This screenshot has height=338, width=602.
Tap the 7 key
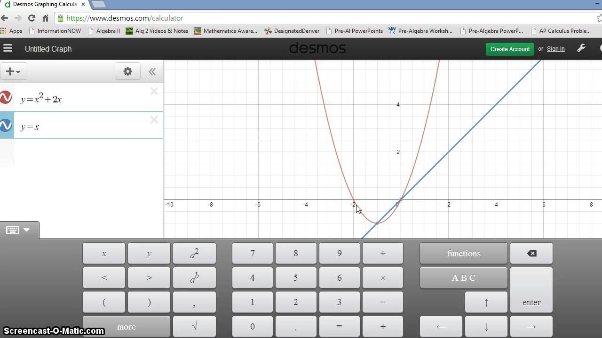(253, 253)
